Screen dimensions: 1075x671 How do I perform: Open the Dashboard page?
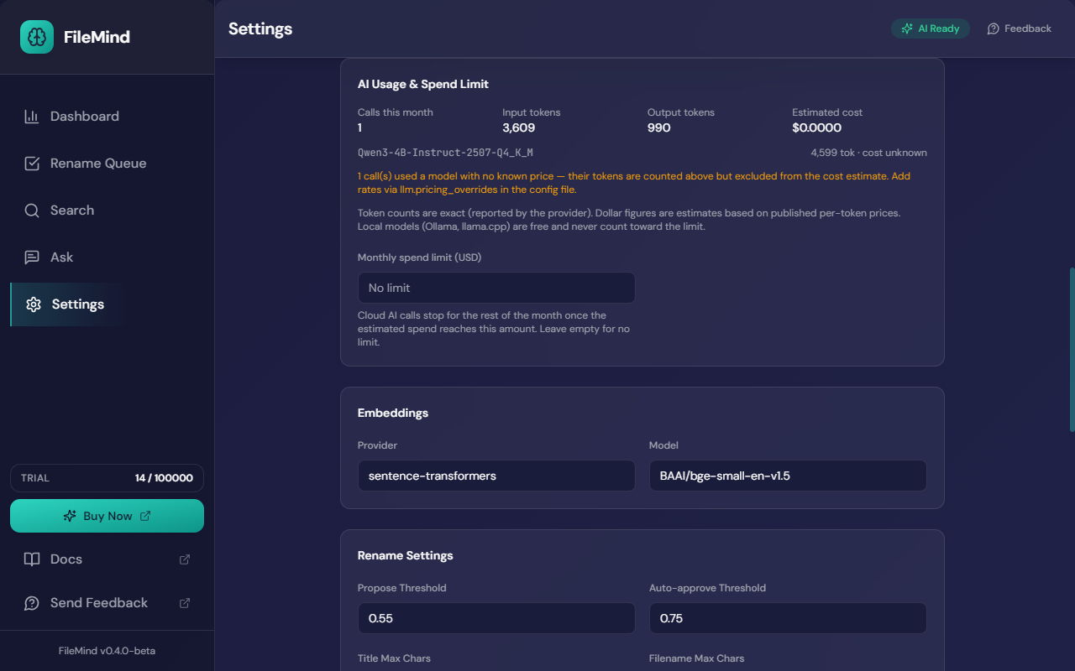107,117
